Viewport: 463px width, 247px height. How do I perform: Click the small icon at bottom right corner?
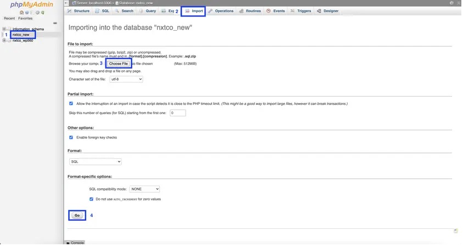pos(456,231)
